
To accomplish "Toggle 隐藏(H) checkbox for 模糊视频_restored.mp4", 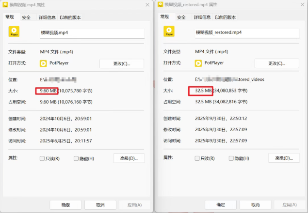I will click(x=231, y=158).
